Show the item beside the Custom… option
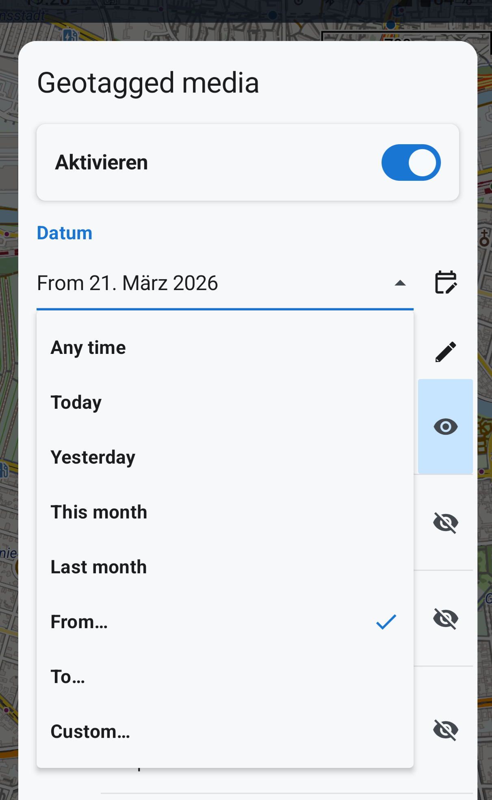 tap(446, 730)
